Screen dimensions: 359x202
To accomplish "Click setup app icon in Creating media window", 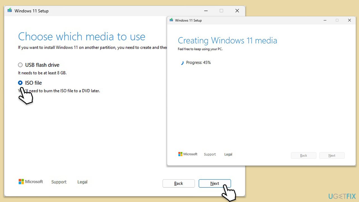I will [171, 20].
